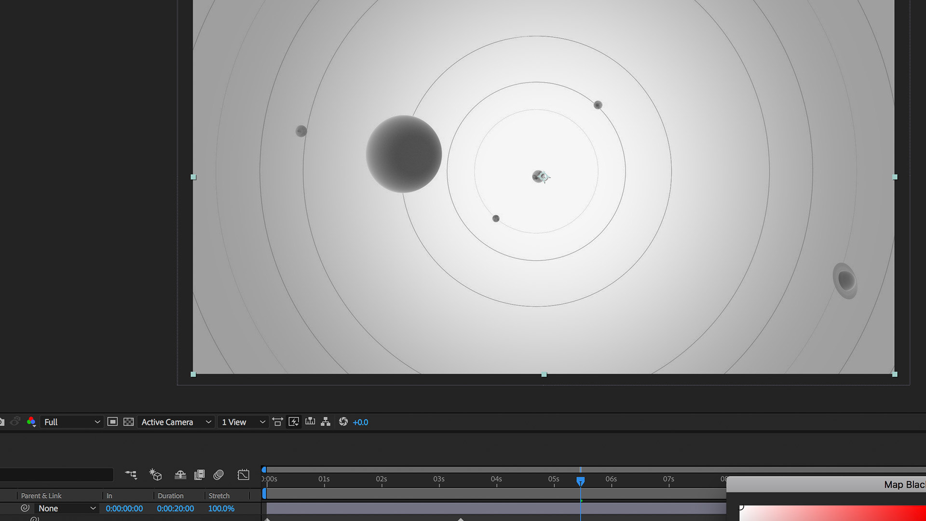This screenshot has height=521, width=926.
Task: Click the parent pick whip beside None
Action: 25,508
